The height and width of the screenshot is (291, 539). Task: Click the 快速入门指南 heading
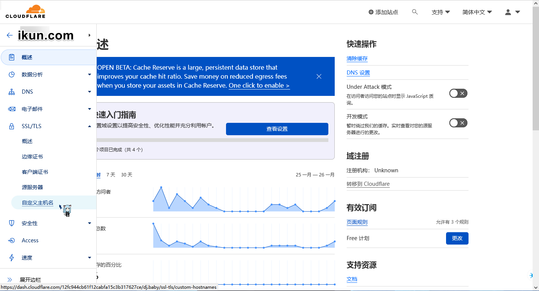pos(116,115)
